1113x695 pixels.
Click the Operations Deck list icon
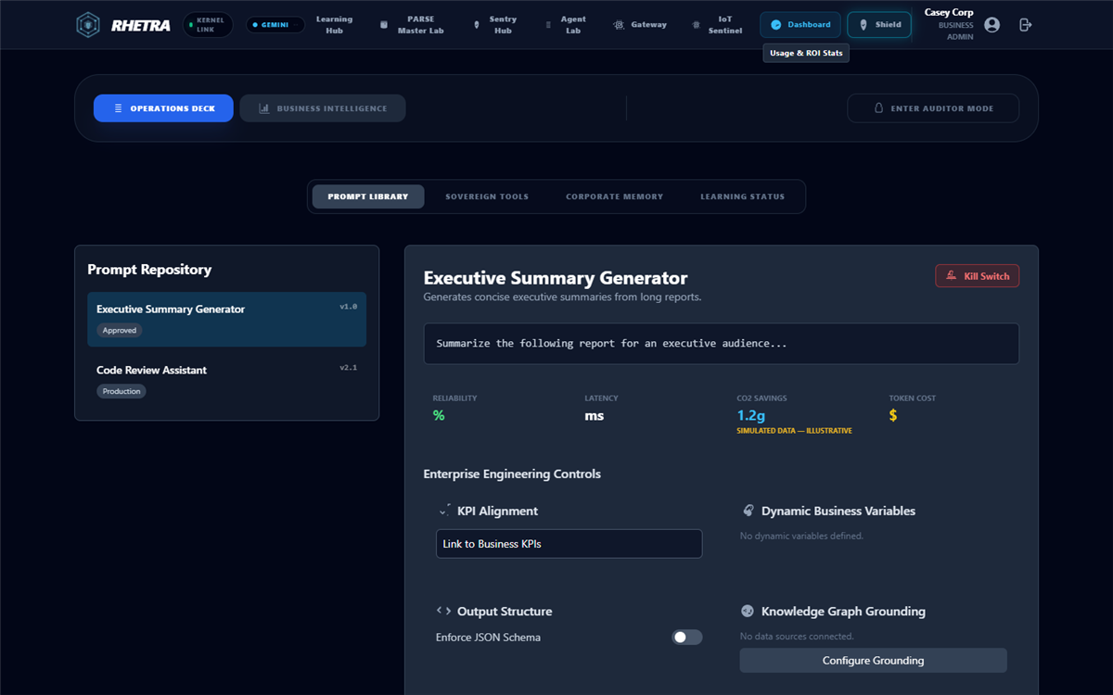point(118,108)
